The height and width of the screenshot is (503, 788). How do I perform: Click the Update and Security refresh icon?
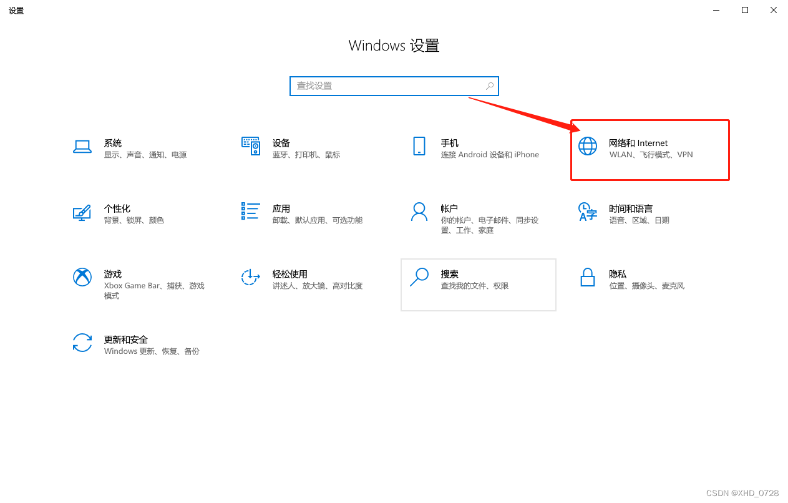click(82, 343)
